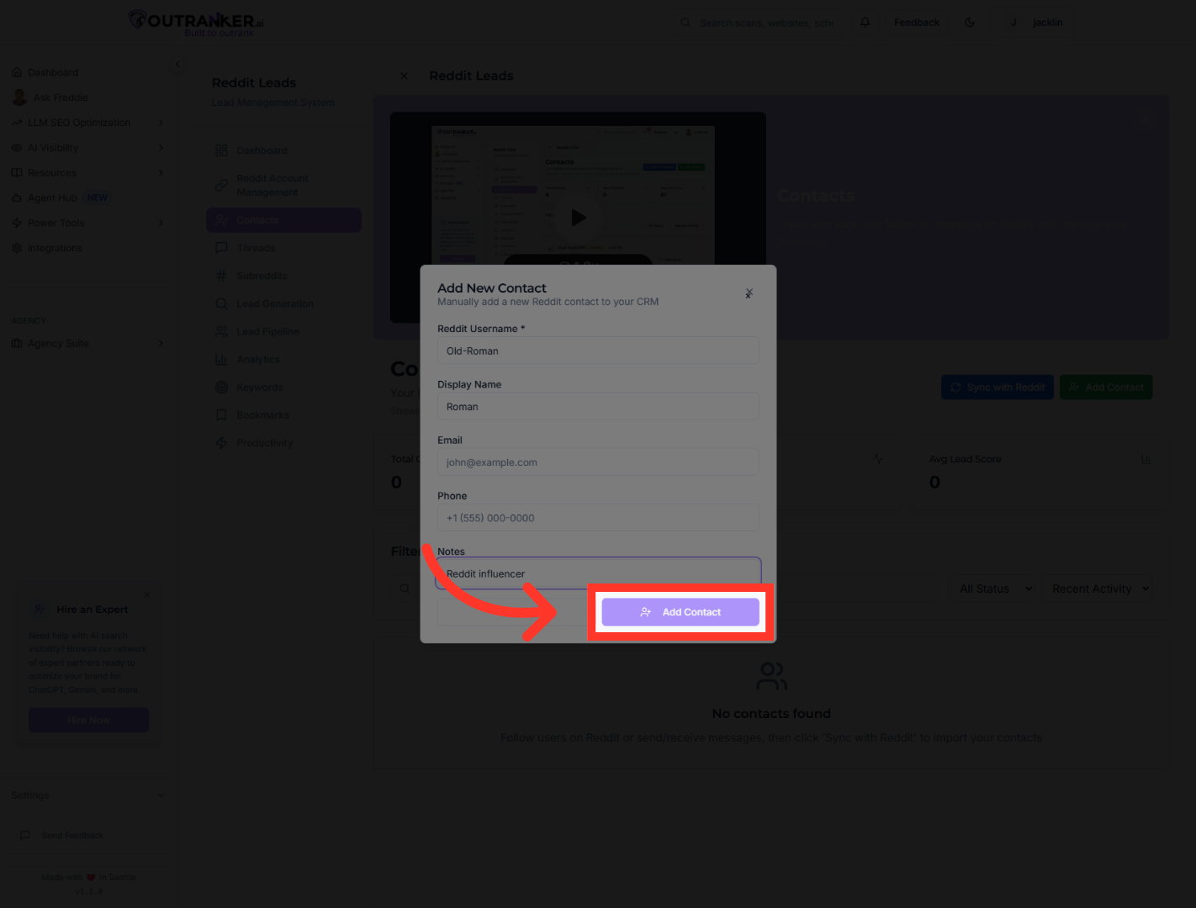Expand the Power Tools section

coord(88,223)
